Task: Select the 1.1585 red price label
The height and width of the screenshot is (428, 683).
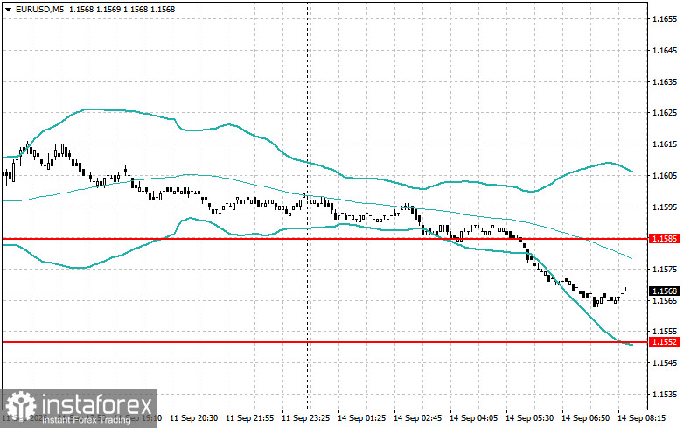Action: pyautogui.click(x=664, y=238)
